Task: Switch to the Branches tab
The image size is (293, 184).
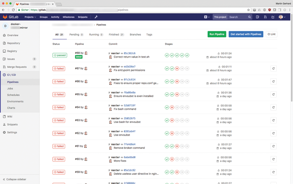Action: click(135, 35)
